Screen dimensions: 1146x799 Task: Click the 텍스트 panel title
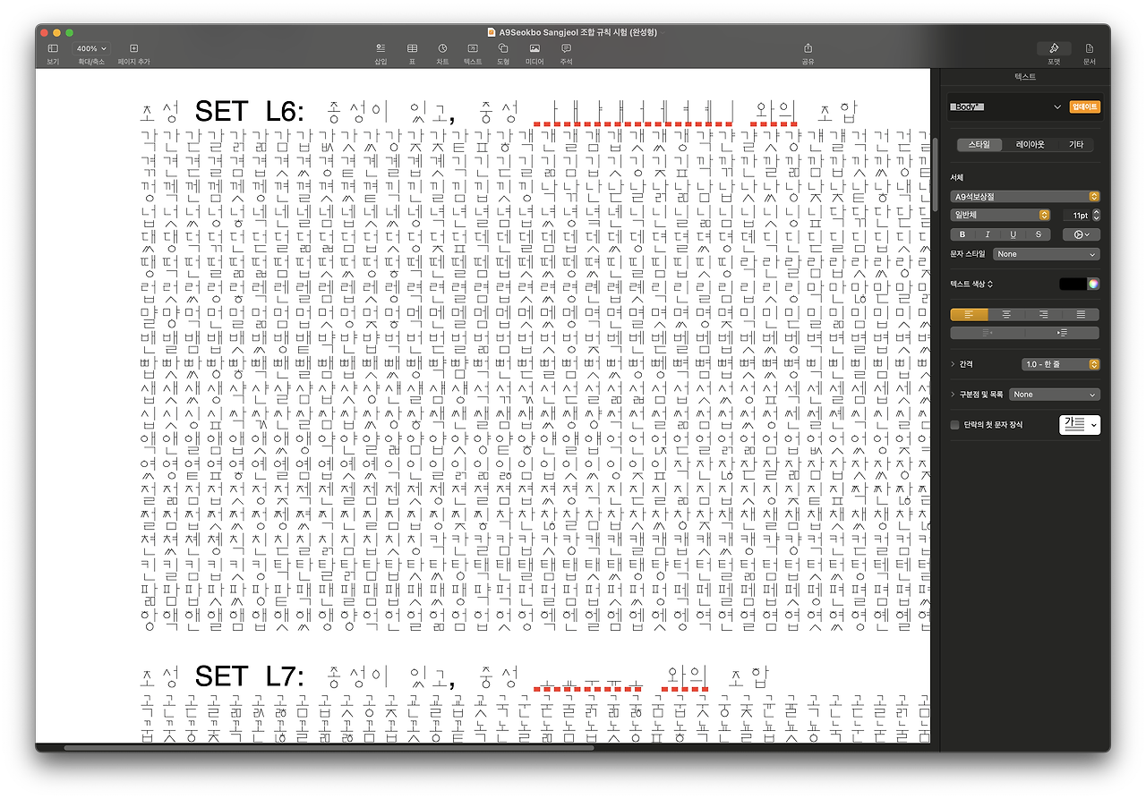pyautogui.click(x=1025, y=77)
